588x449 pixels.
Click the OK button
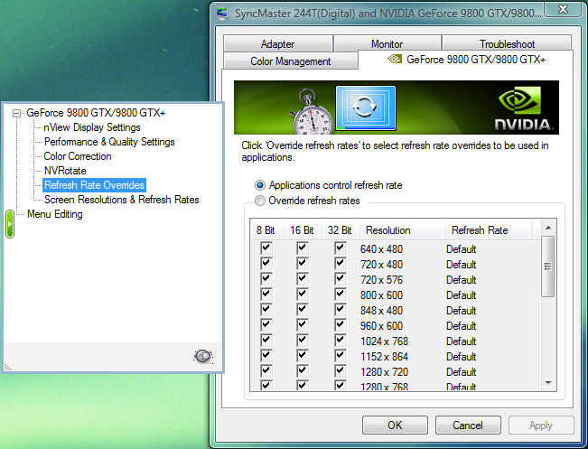[395, 426]
